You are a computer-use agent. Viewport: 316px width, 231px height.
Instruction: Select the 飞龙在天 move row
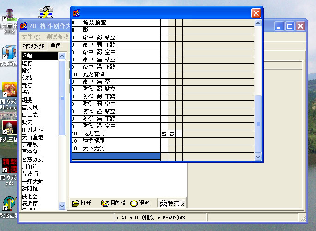116,134
